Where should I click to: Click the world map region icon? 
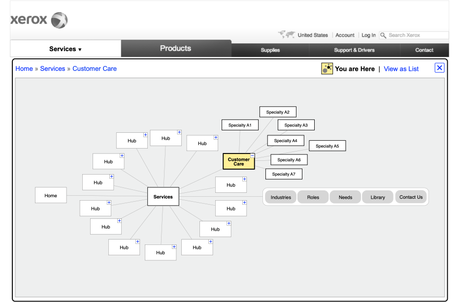click(287, 34)
